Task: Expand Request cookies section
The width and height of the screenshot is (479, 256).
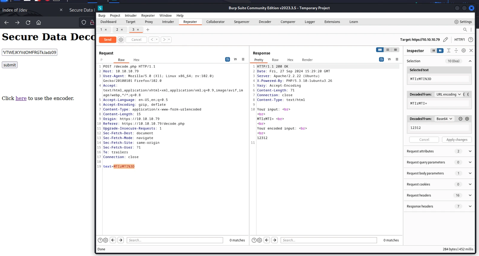Action: (470, 184)
